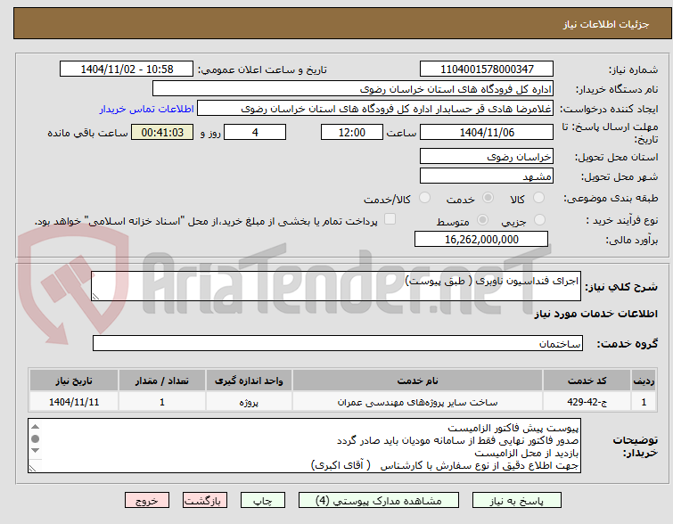Image resolution: width=673 pixels, height=524 pixels.
Task: Select the متوسط purchase type radio
Action: click(483, 220)
